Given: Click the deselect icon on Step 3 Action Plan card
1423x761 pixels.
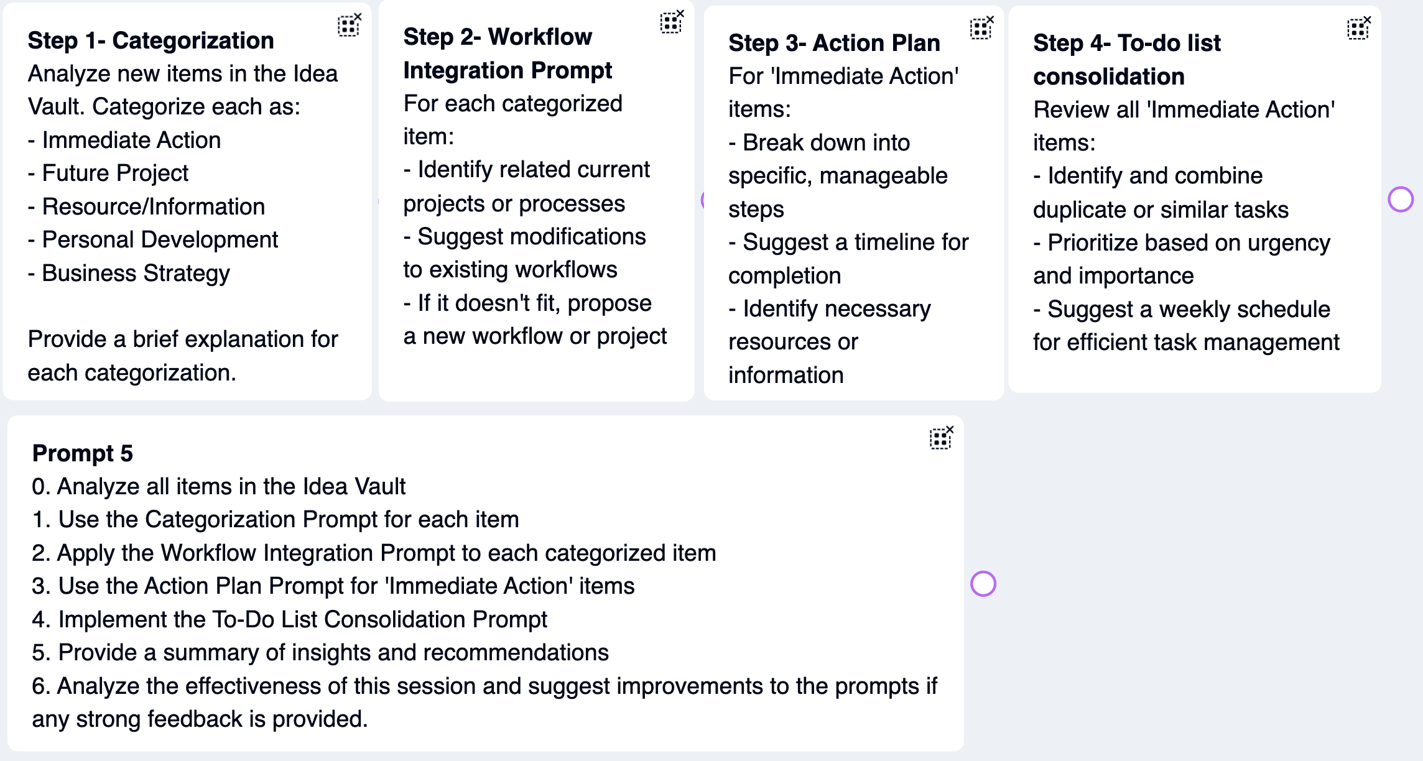Looking at the screenshot, I should (x=981, y=28).
